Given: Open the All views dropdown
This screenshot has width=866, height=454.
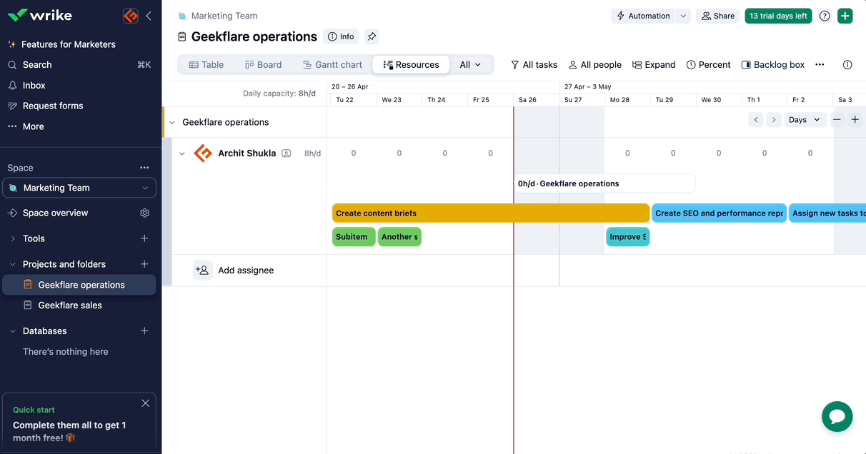Looking at the screenshot, I should click(470, 65).
